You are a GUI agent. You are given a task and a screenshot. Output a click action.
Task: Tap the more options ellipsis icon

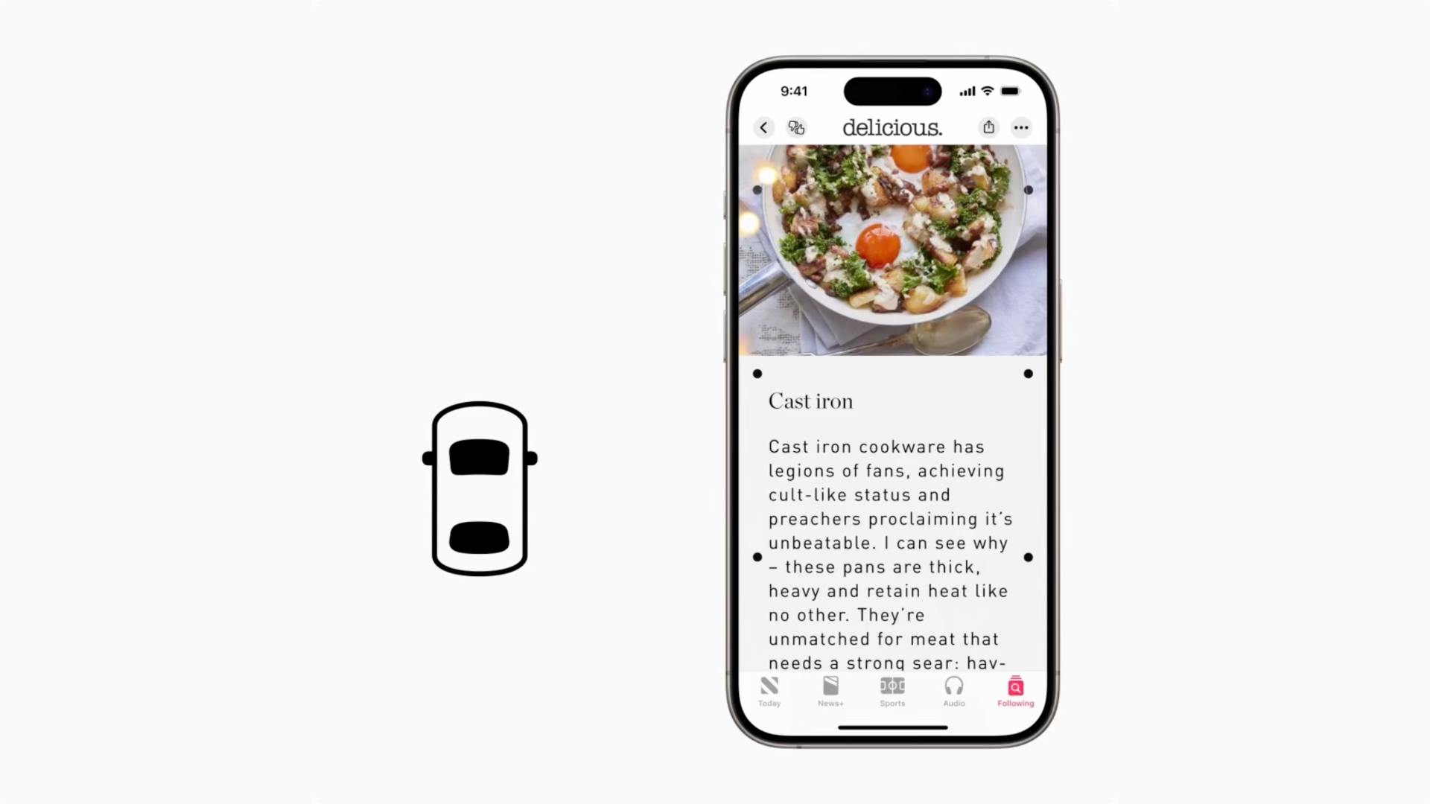tap(1021, 127)
